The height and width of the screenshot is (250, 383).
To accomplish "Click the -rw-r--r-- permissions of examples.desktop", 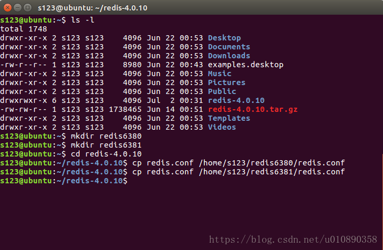I will click(24, 65).
